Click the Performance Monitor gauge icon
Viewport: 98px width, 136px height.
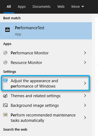(x=5, y=53)
